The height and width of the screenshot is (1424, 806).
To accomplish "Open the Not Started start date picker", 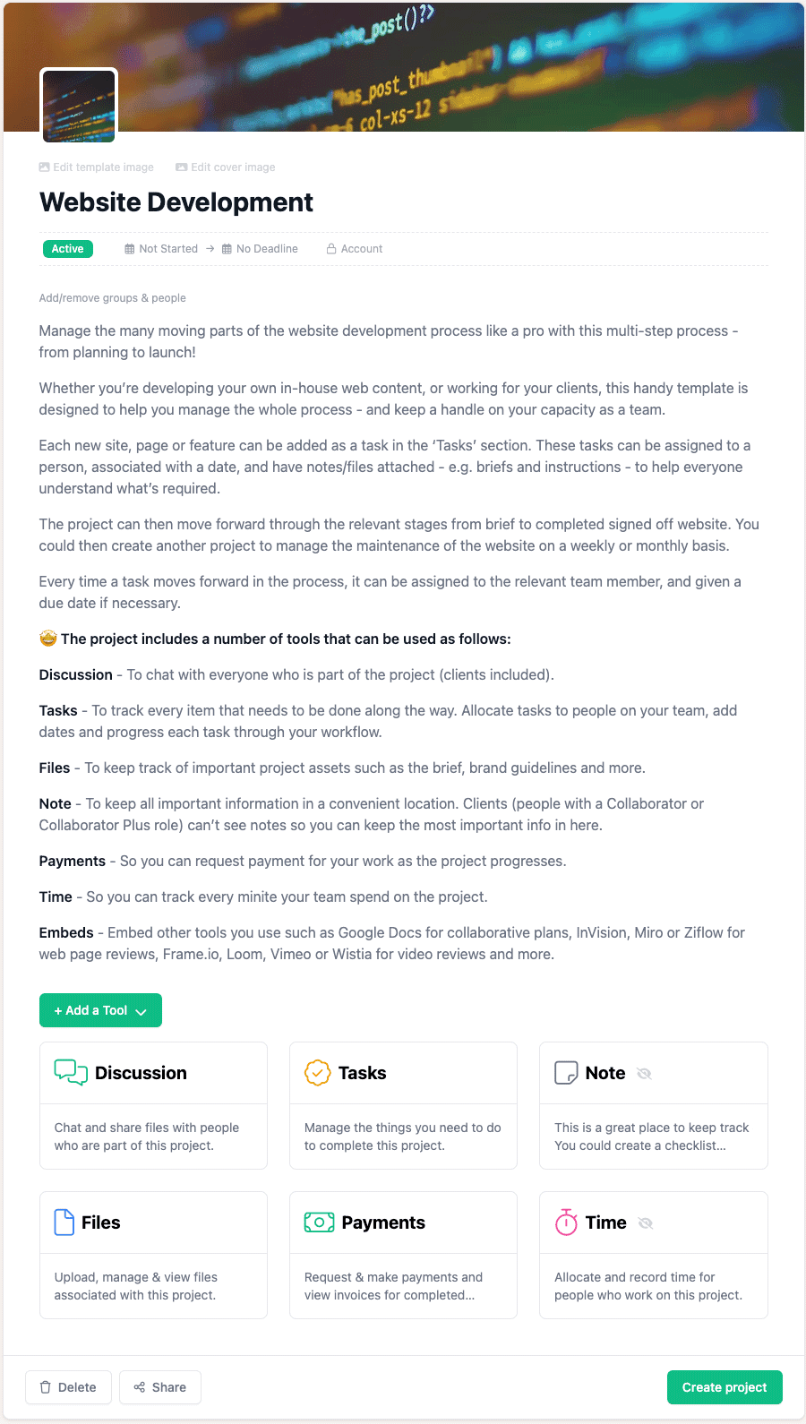I will coord(161,248).
